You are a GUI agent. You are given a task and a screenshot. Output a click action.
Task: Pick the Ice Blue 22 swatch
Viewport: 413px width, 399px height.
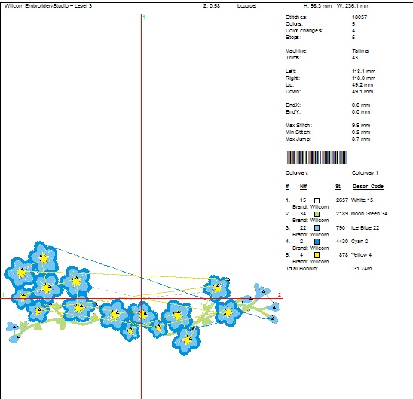tap(317, 228)
